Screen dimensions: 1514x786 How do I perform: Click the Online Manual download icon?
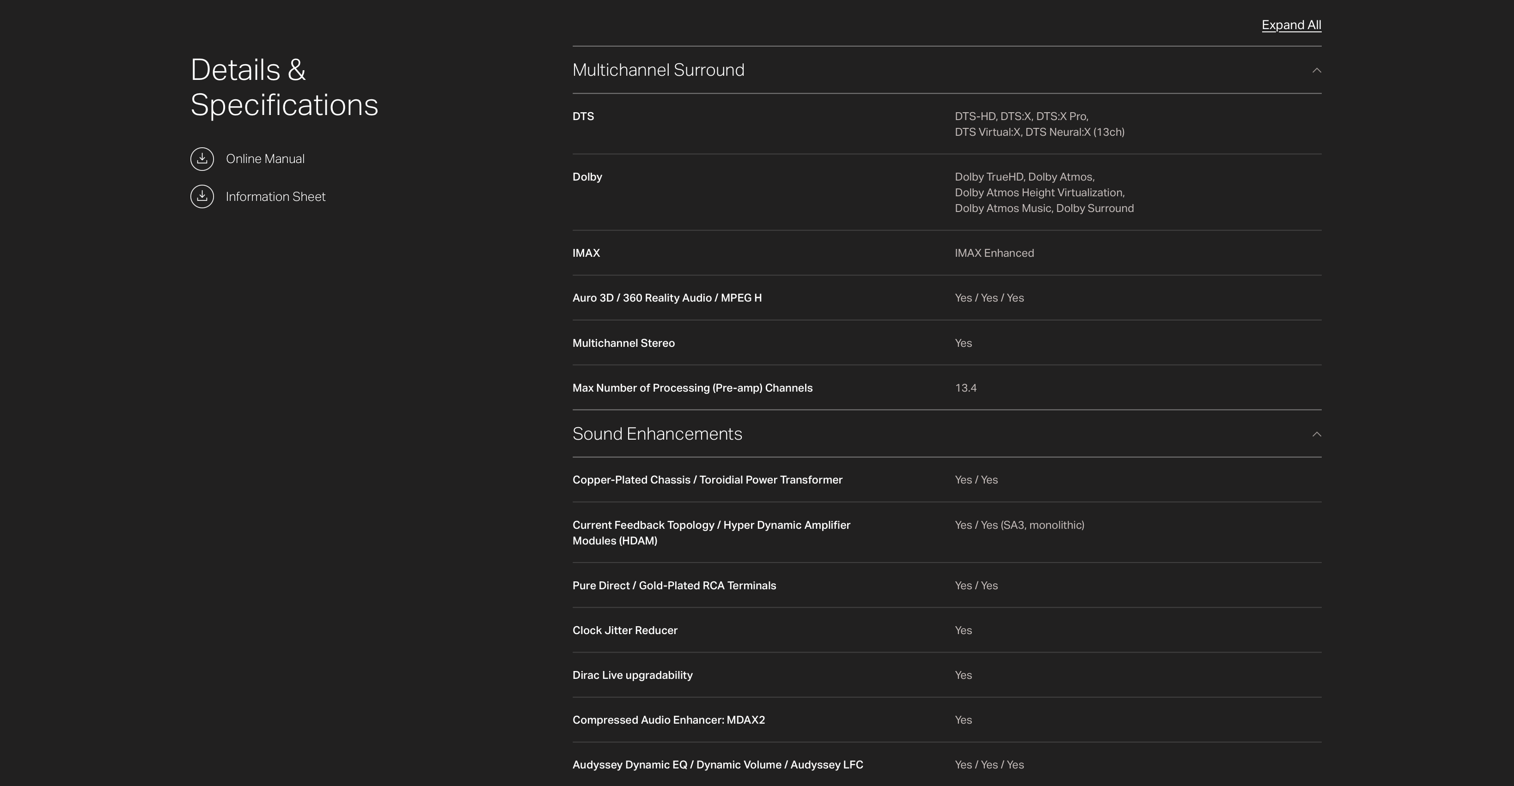201,158
